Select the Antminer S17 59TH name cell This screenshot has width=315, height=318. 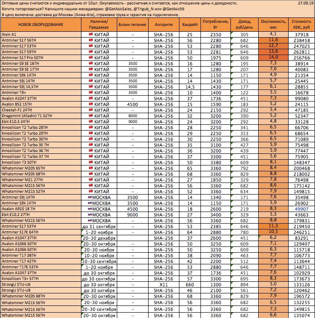(41, 52)
